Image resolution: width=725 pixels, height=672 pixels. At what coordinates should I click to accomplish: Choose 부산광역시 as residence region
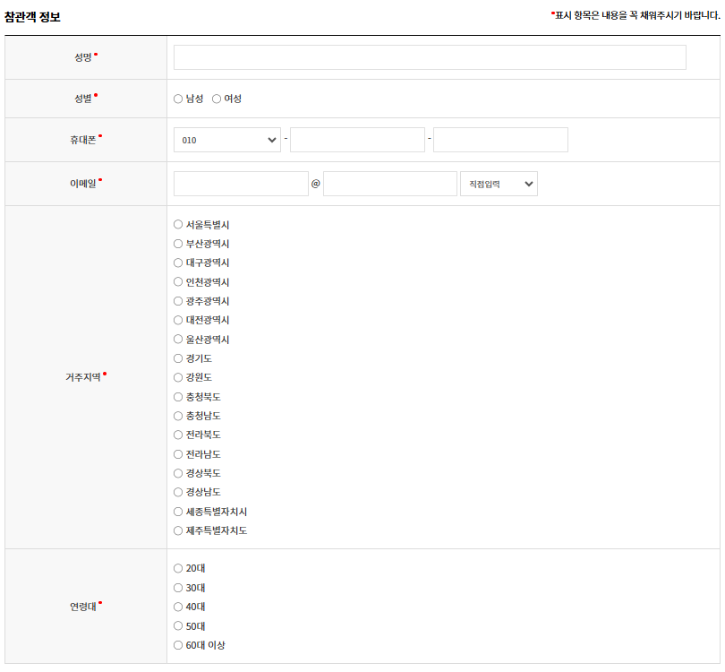178,243
